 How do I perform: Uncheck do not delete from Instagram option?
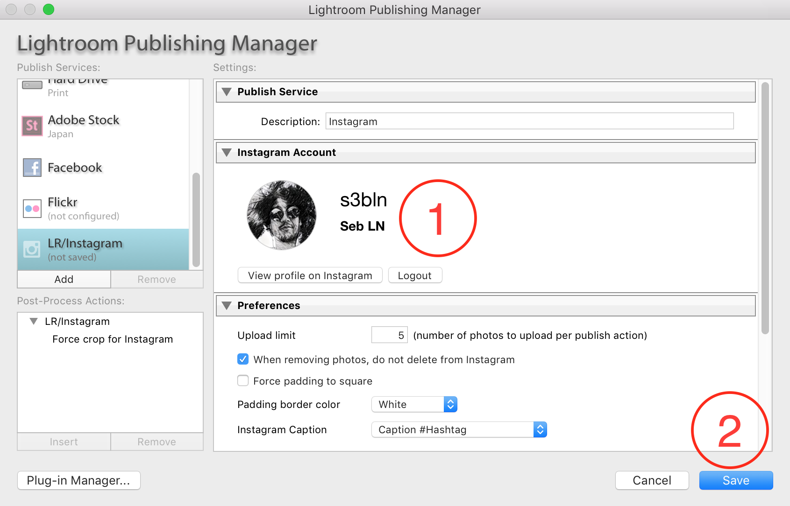[x=243, y=359]
